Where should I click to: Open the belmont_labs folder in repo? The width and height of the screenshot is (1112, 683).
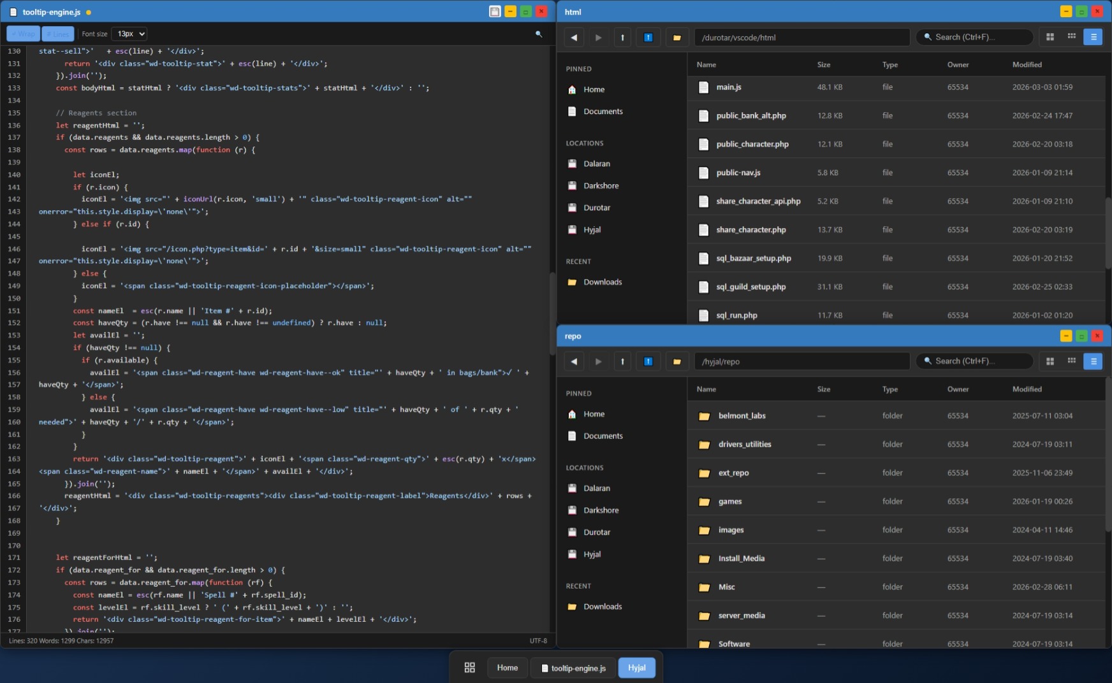coord(742,416)
